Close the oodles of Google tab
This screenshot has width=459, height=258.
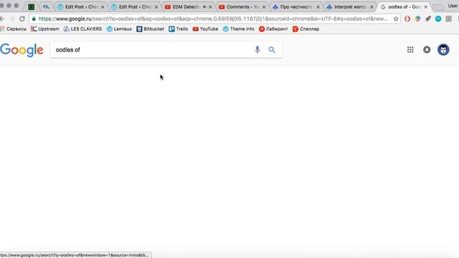tap(425, 6)
